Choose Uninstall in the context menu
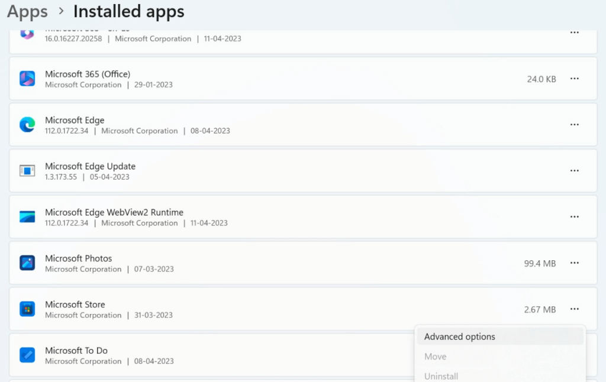Image resolution: width=606 pixels, height=382 pixels. [x=441, y=376]
